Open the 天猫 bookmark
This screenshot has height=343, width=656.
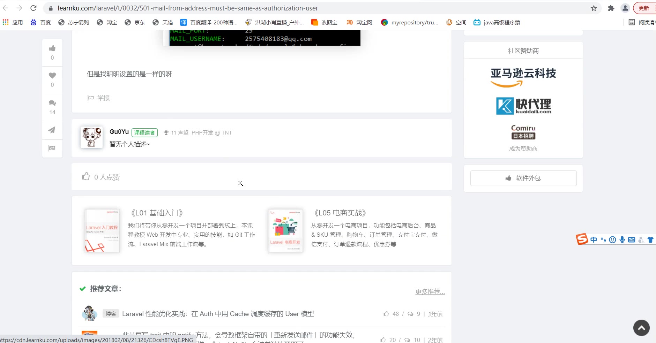(163, 22)
